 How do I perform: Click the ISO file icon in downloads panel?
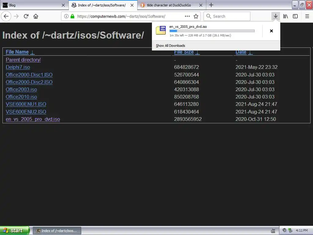161,30
